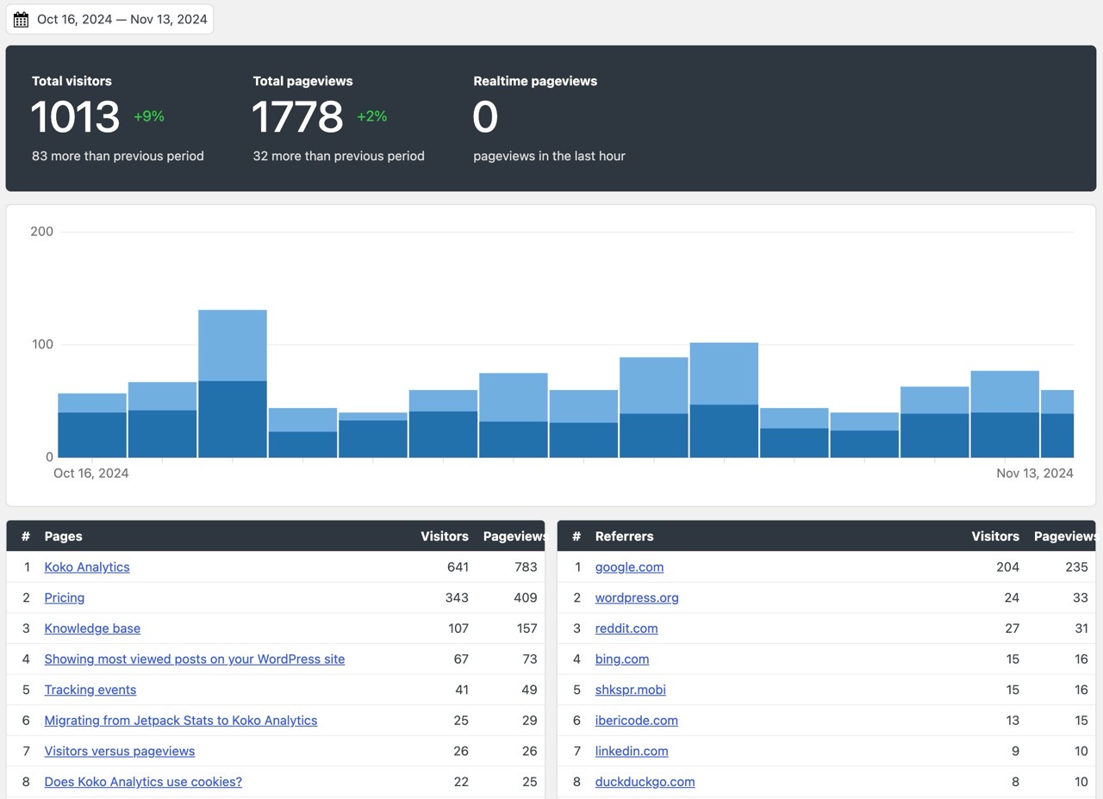Open the Pricing page link
The image size is (1103, 799).
(x=65, y=598)
